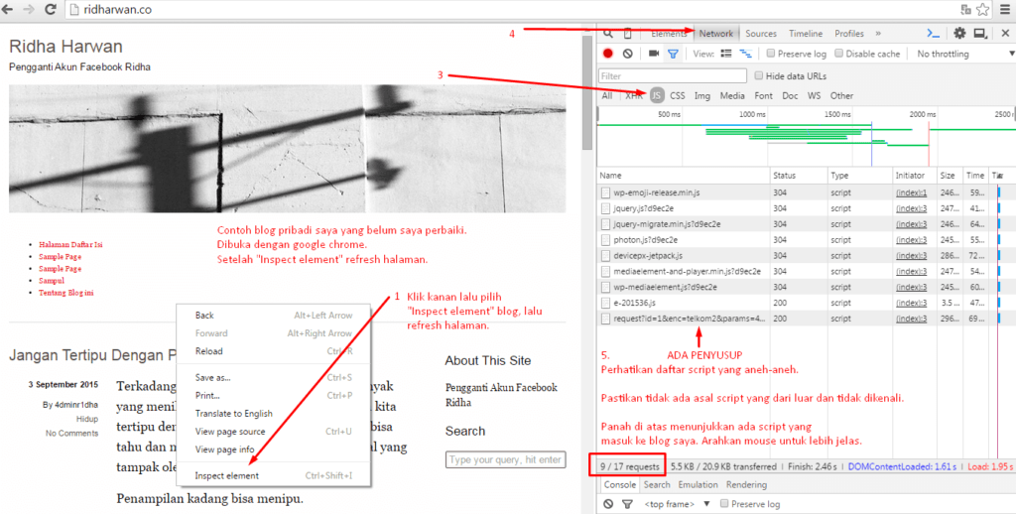Select the Img resource type filter
The width and height of the screenshot is (1016, 514).
[x=702, y=96]
